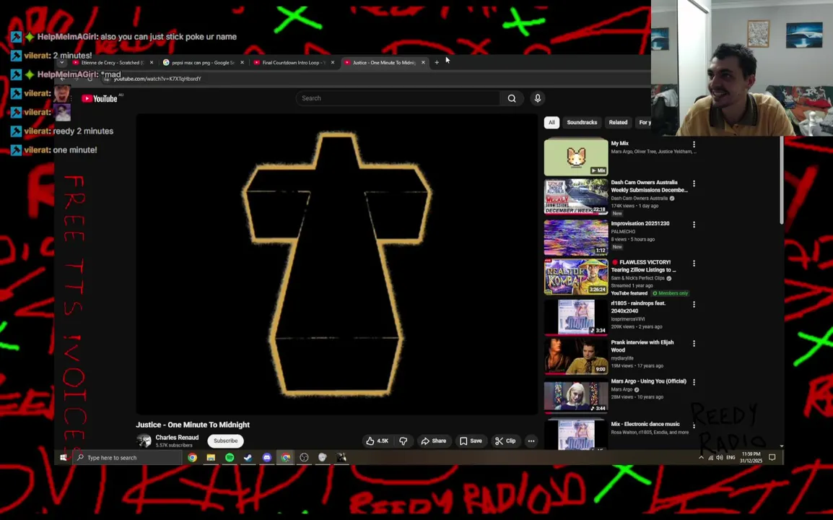Switch to the pepsi max can png Google tab
This screenshot has width=833, height=520.
point(203,62)
